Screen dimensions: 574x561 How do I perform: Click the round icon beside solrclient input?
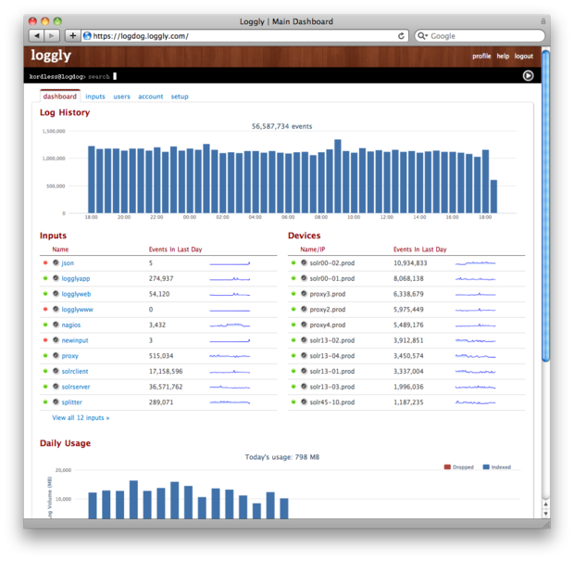[x=56, y=371]
